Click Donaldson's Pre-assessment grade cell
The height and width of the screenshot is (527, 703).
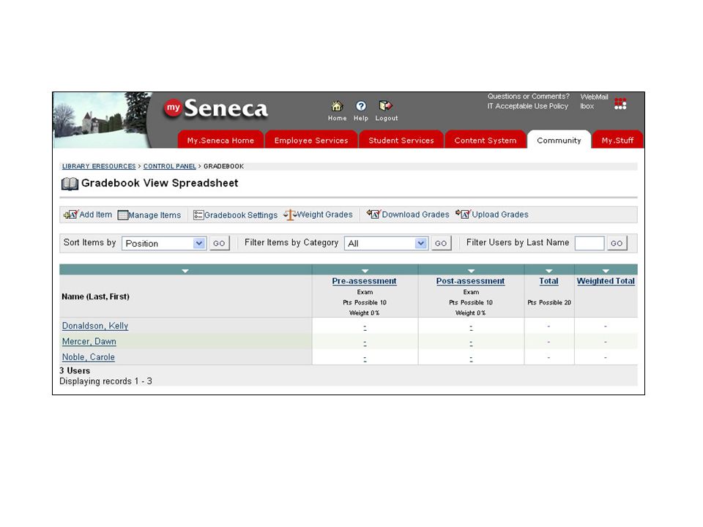point(365,327)
